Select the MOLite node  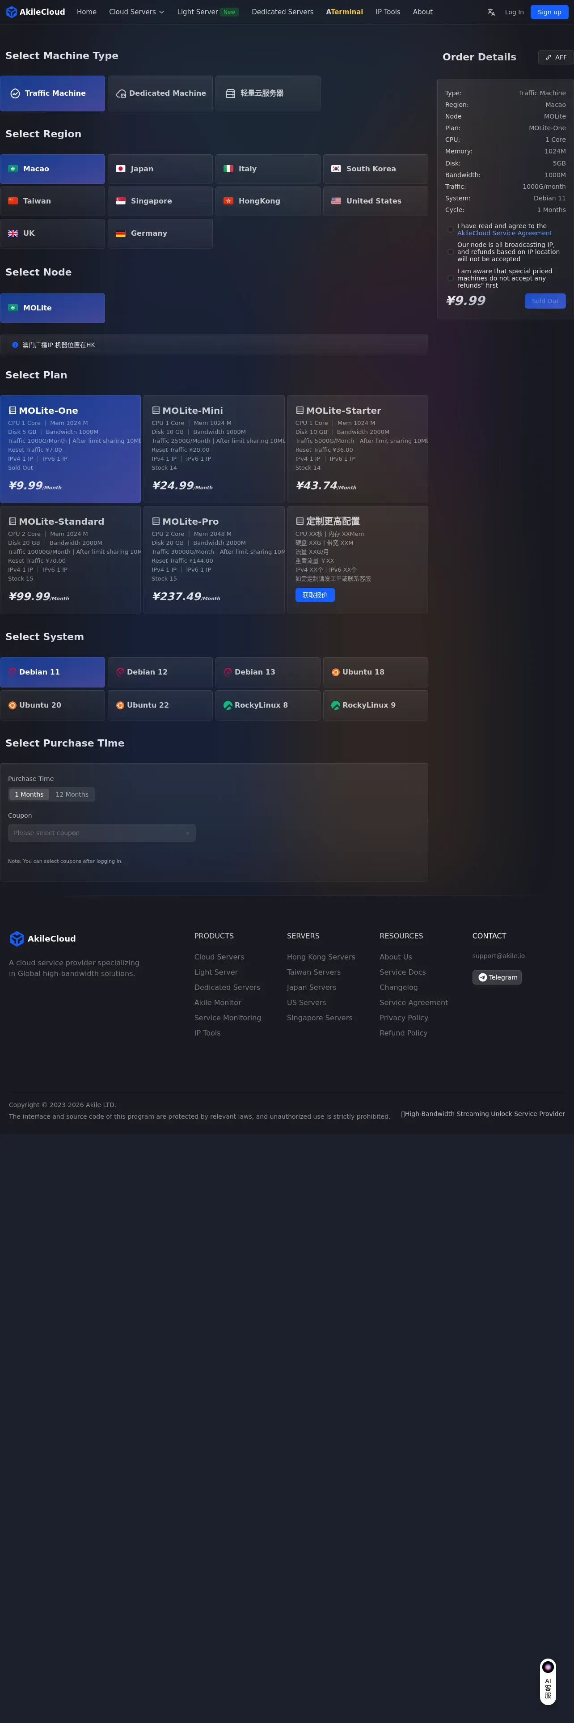(53, 308)
